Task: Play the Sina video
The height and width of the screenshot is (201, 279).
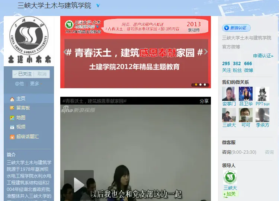Action: [x=78, y=185]
